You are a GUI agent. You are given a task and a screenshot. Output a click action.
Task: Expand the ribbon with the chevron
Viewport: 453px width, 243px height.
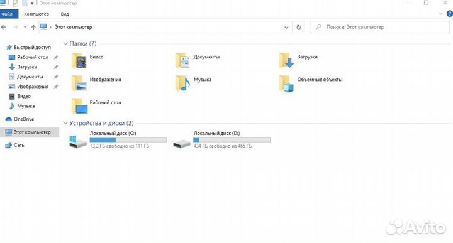[440, 14]
